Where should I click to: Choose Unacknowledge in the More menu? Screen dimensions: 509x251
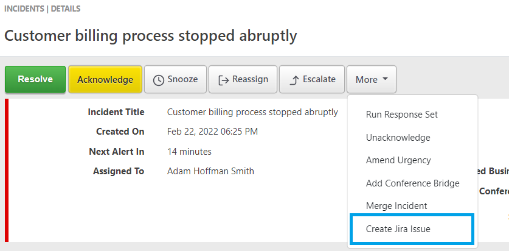tap(398, 138)
